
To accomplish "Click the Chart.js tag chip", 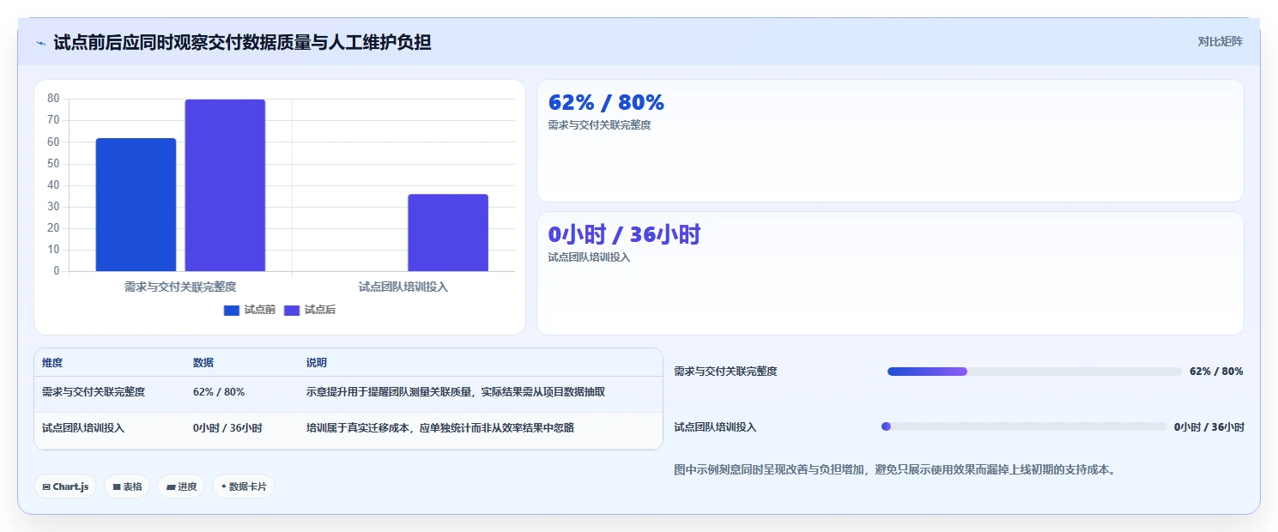I will [x=65, y=487].
